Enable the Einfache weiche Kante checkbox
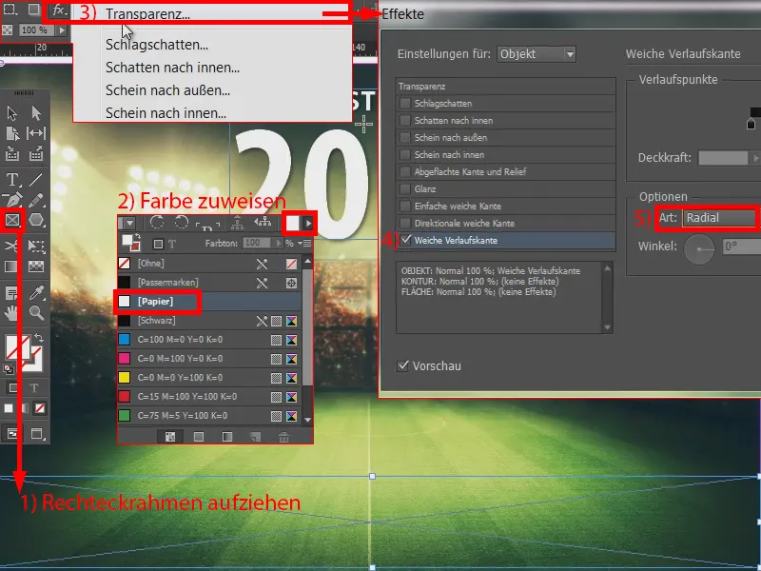This screenshot has width=761, height=571. [x=405, y=206]
